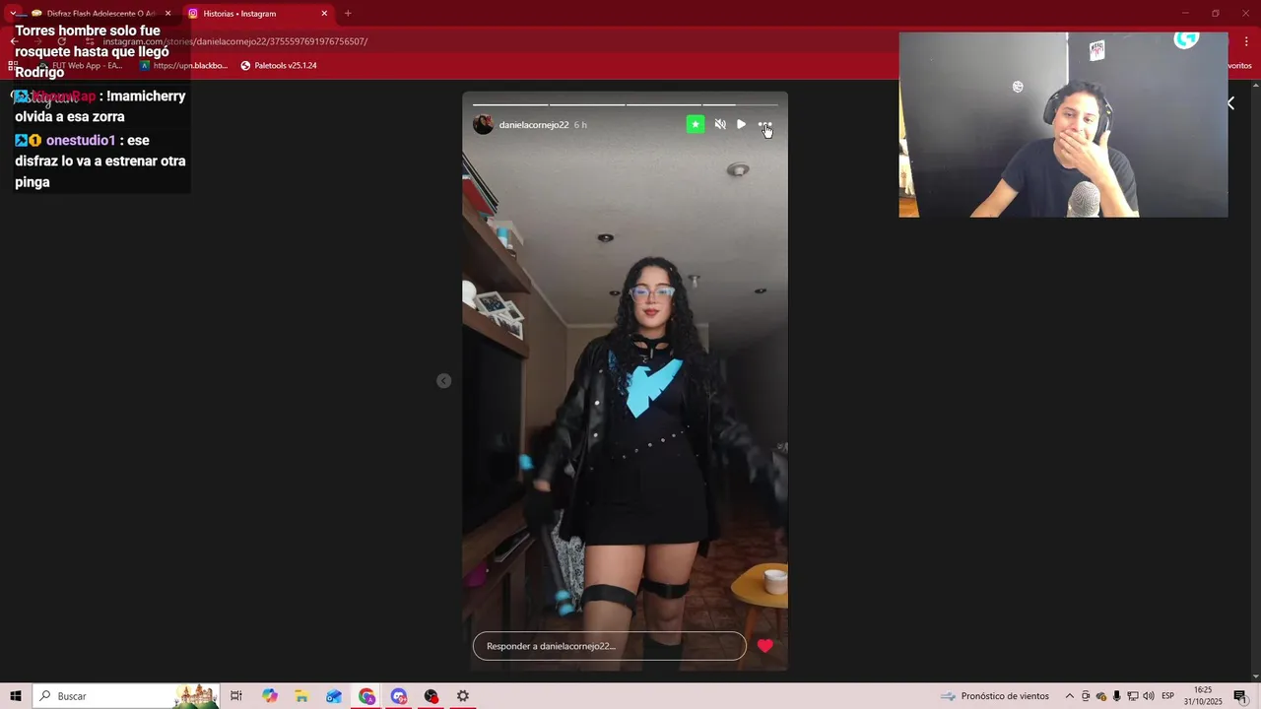Open a new browser tab
The height and width of the screenshot is (709, 1261).
tap(348, 13)
